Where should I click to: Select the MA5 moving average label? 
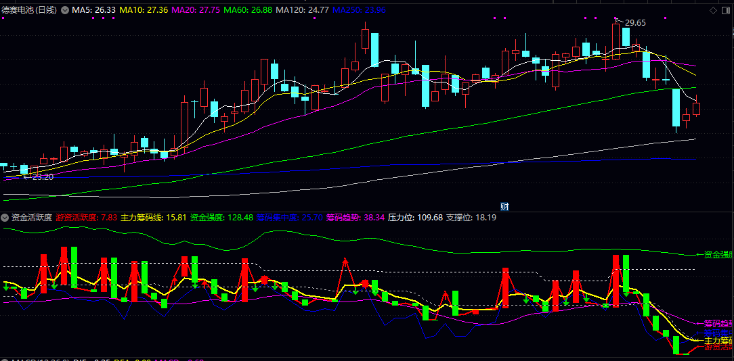coord(94,10)
